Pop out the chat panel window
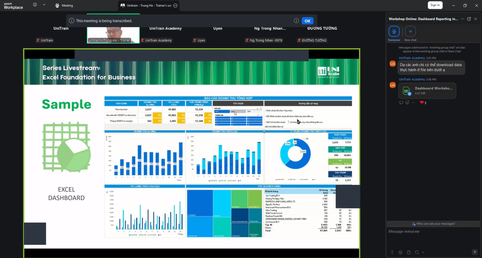Image resolution: width=482 pixels, height=258 pixels. point(469,19)
